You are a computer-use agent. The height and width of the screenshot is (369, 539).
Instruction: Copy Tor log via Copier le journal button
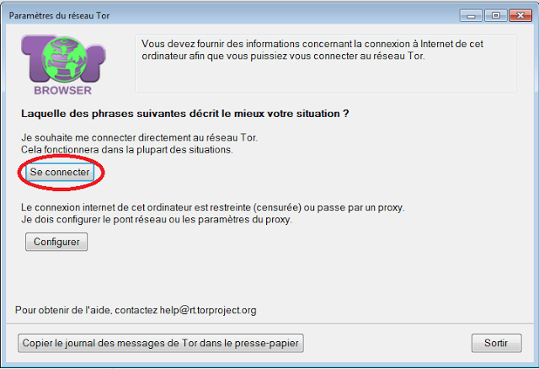coord(161,343)
